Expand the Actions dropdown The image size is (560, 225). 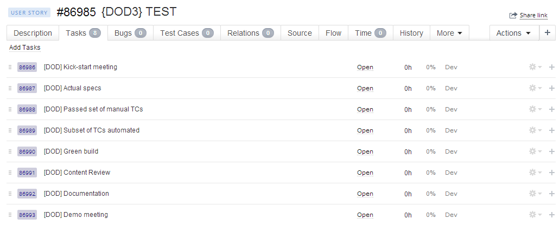pyautogui.click(x=513, y=33)
